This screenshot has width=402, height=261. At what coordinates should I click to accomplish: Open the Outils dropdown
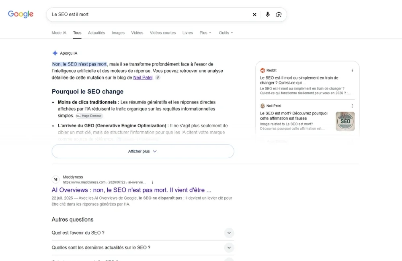pyautogui.click(x=226, y=33)
